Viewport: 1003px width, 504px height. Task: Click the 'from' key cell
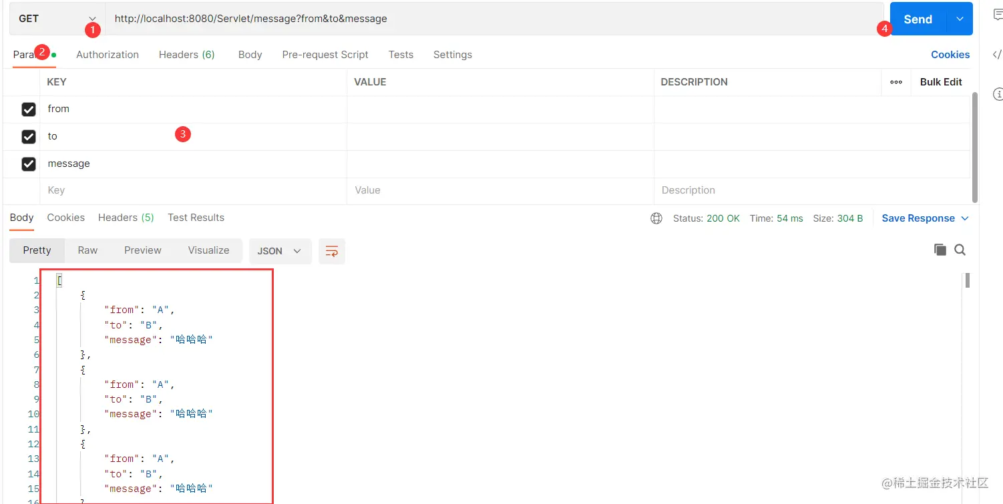pos(194,109)
